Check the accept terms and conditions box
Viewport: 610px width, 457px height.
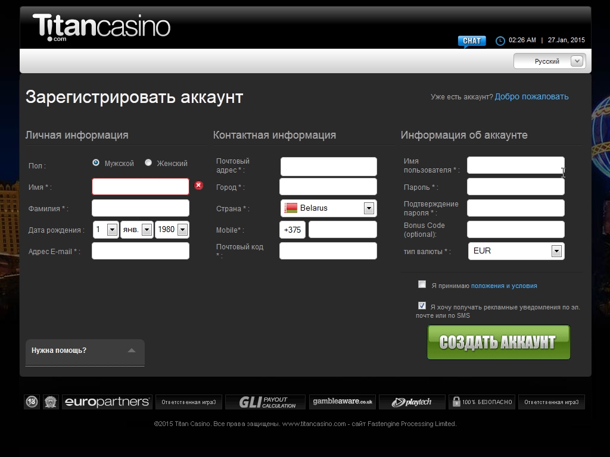point(422,284)
